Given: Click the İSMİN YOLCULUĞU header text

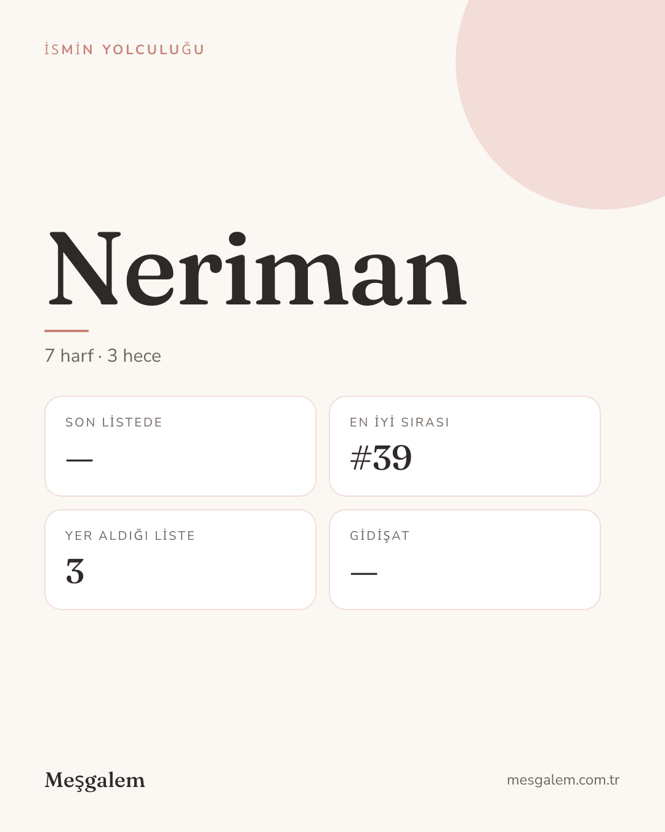Looking at the screenshot, I should click(x=124, y=49).
